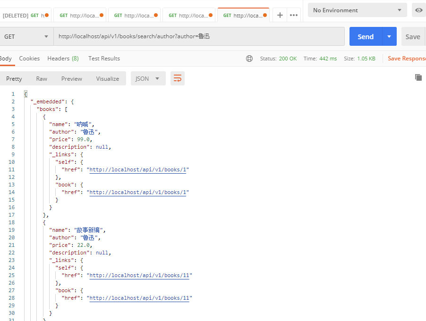Viewport: 426px width, 321px height.
Task: Expand the No Environment selector
Action: tap(357, 10)
